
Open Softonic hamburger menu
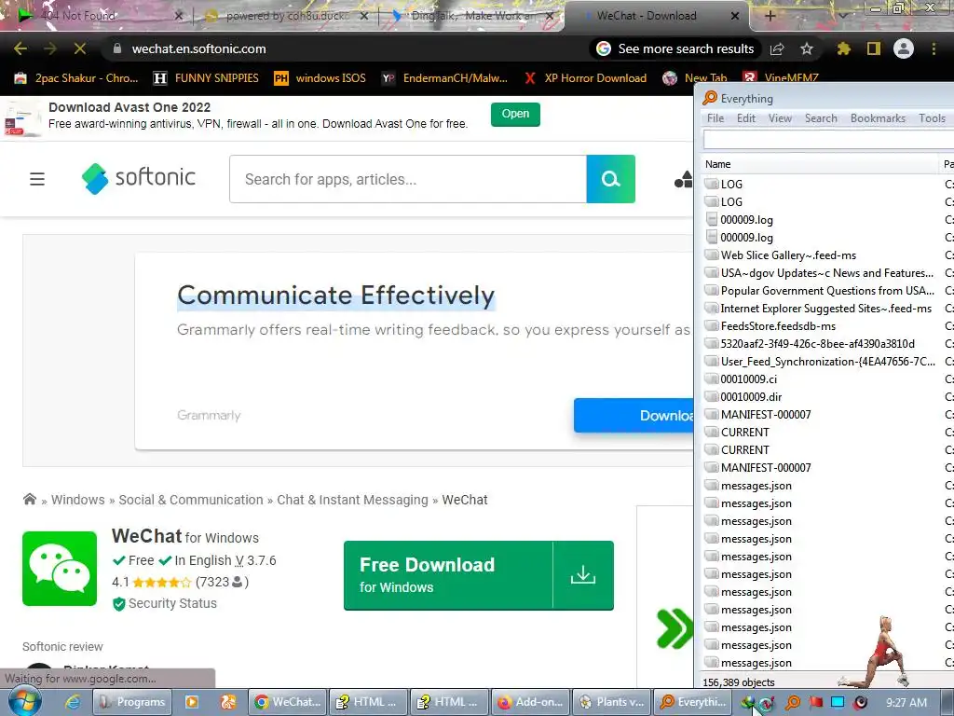37,179
